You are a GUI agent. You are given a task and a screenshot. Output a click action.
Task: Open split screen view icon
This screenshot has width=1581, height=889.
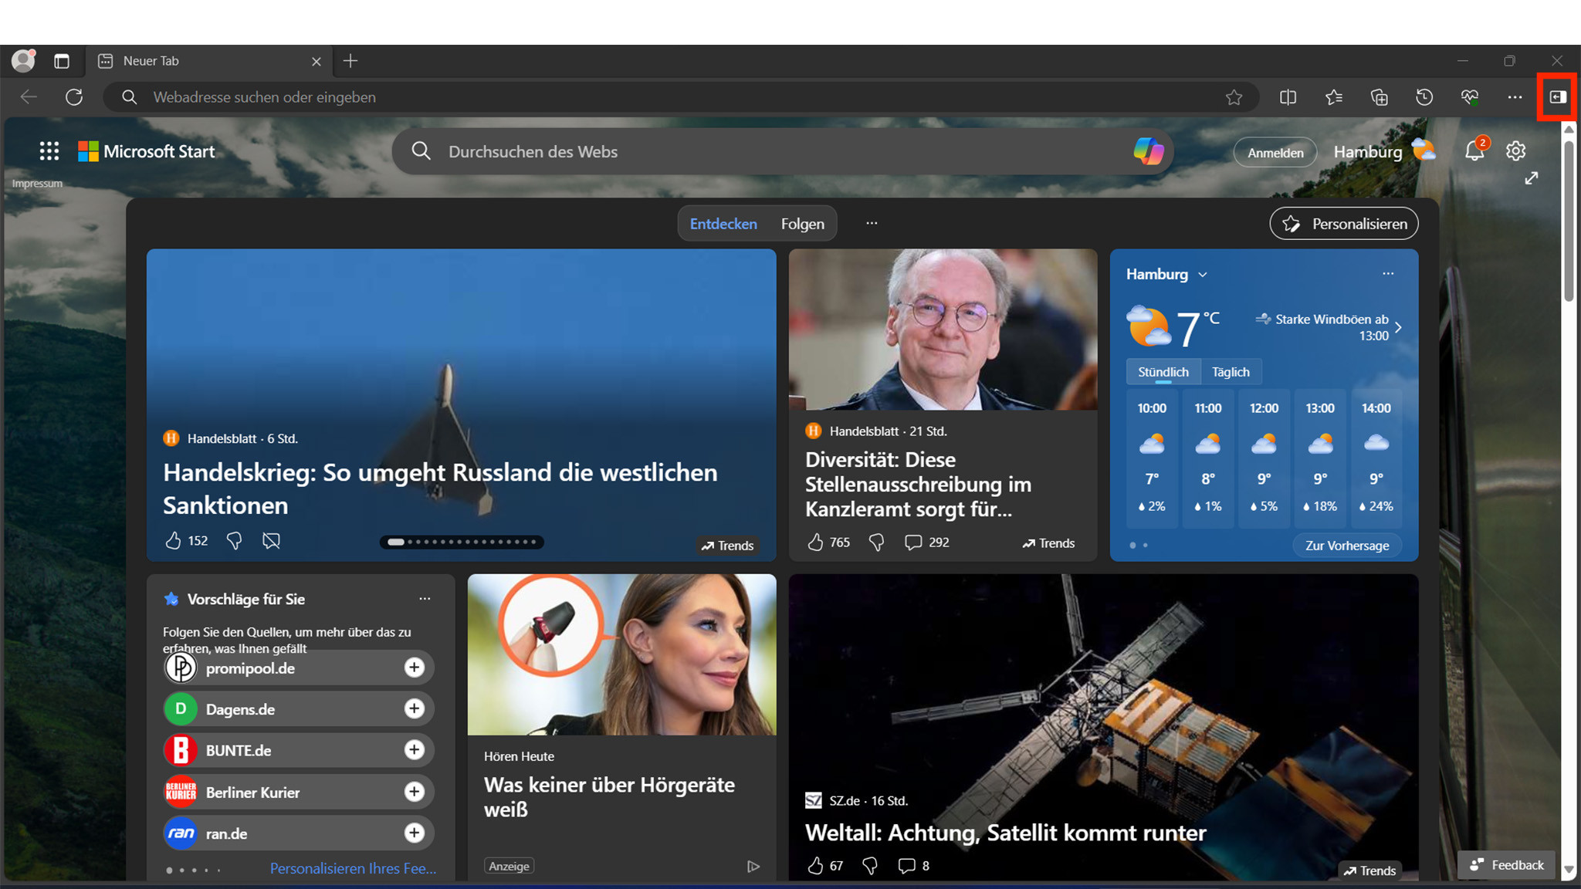point(1288,97)
